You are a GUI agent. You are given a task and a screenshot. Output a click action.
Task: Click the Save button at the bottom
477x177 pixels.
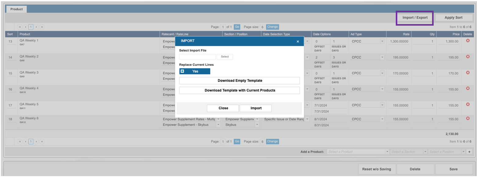coord(453,169)
